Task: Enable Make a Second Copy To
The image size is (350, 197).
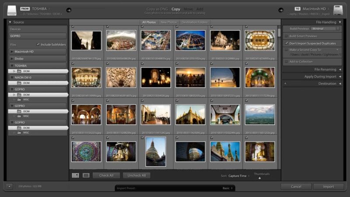Action: (x=286, y=50)
